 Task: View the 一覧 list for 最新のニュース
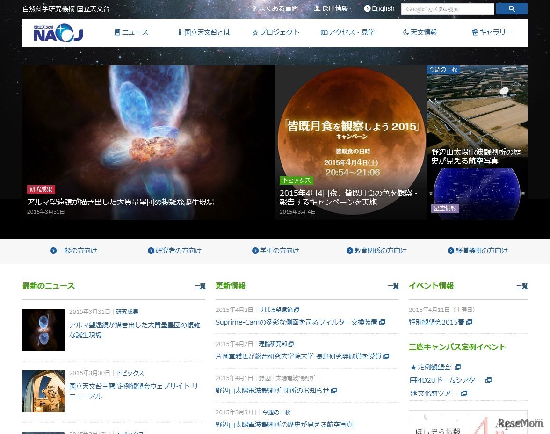[x=200, y=286]
